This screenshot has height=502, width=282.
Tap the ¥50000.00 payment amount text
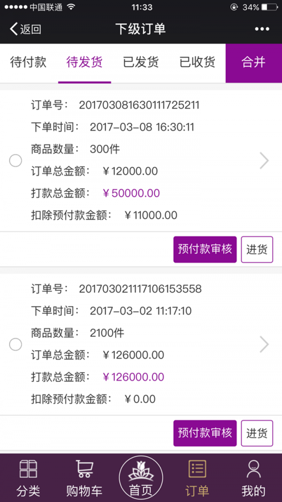pyautogui.click(x=132, y=193)
